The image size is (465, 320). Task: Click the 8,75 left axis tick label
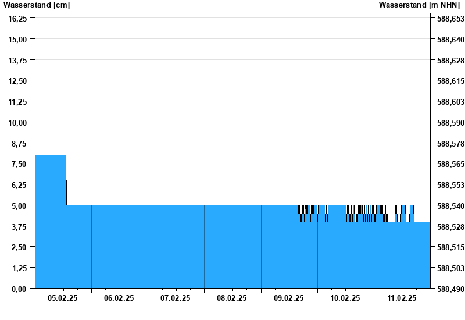pyautogui.click(x=20, y=143)
